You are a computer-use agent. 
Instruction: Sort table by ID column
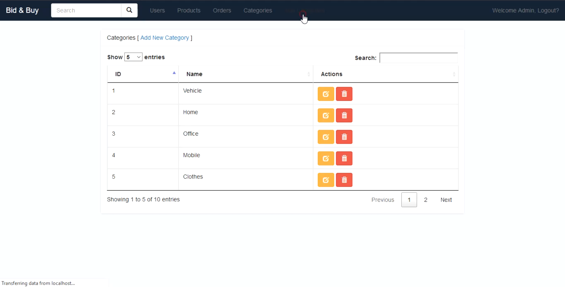tap(143, 74)
